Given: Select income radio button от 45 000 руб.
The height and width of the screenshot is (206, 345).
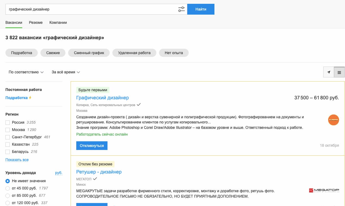Looking at the screenshot, I should 8,188.
